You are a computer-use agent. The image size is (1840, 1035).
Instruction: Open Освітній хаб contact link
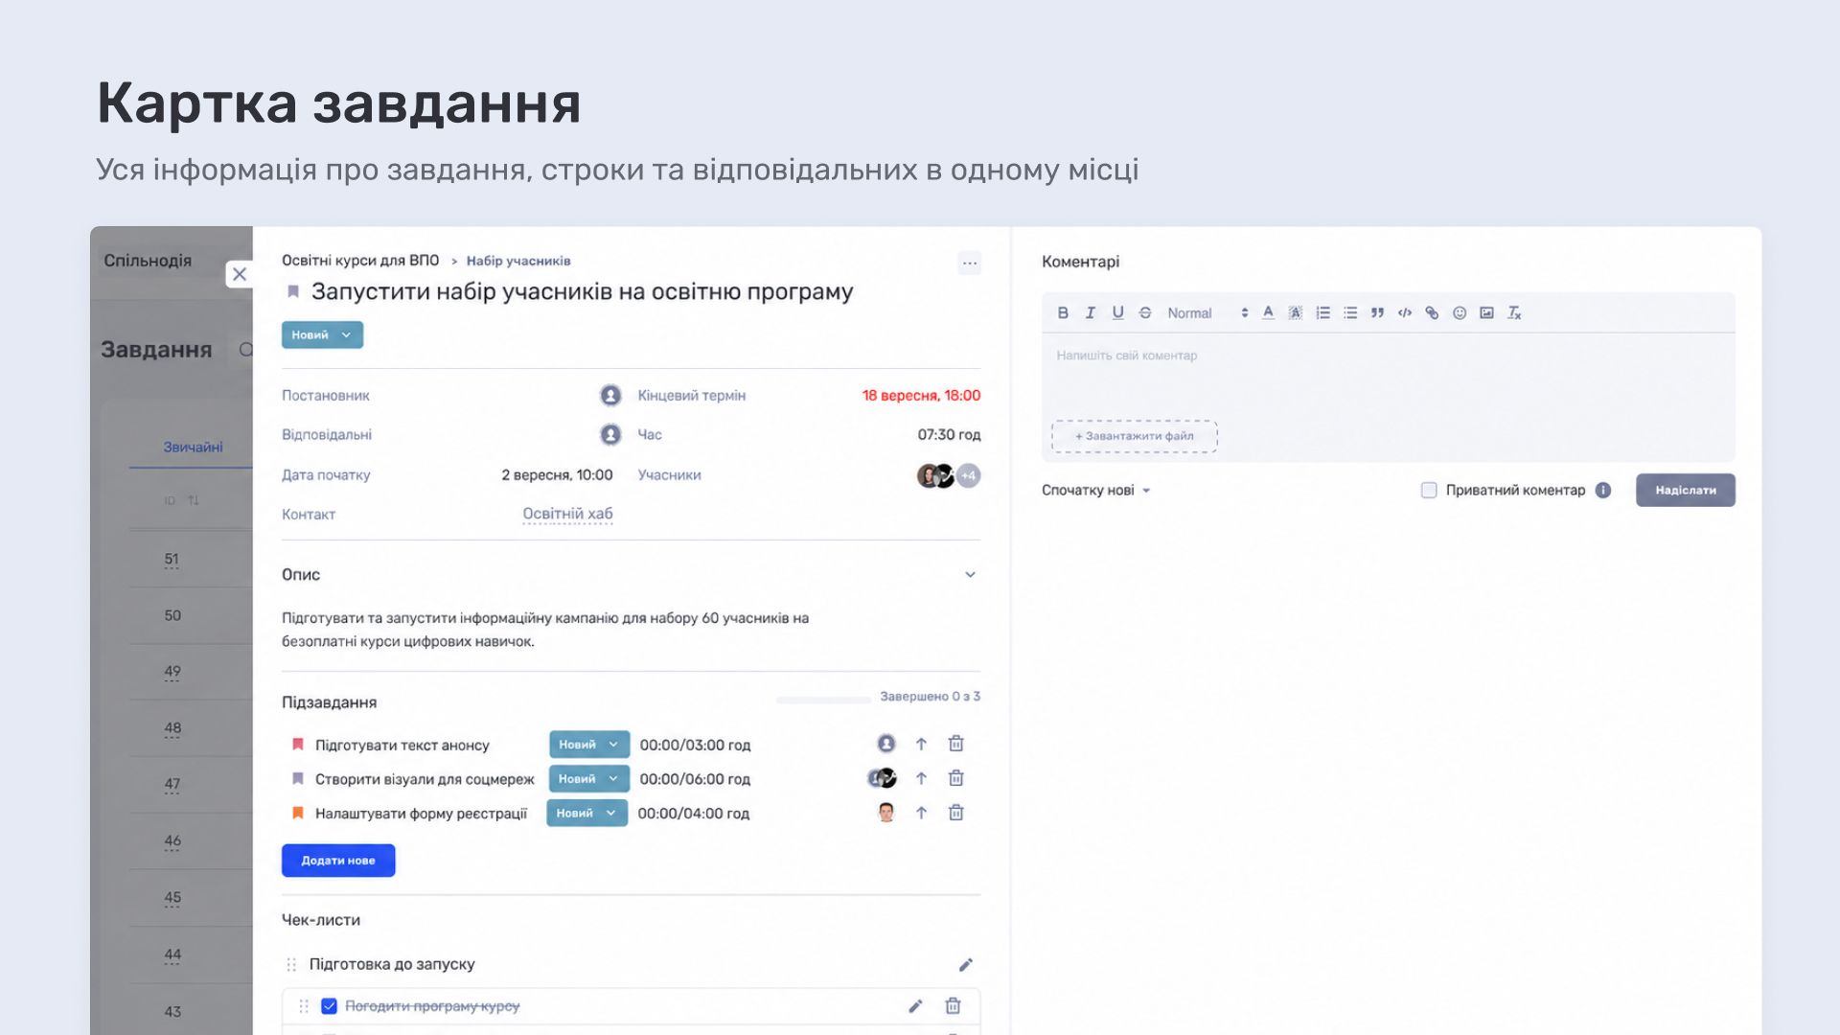point(567,514)
